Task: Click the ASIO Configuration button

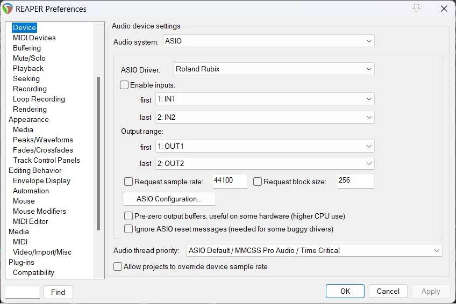Action: pyautogui.click(x=169, y=199)
